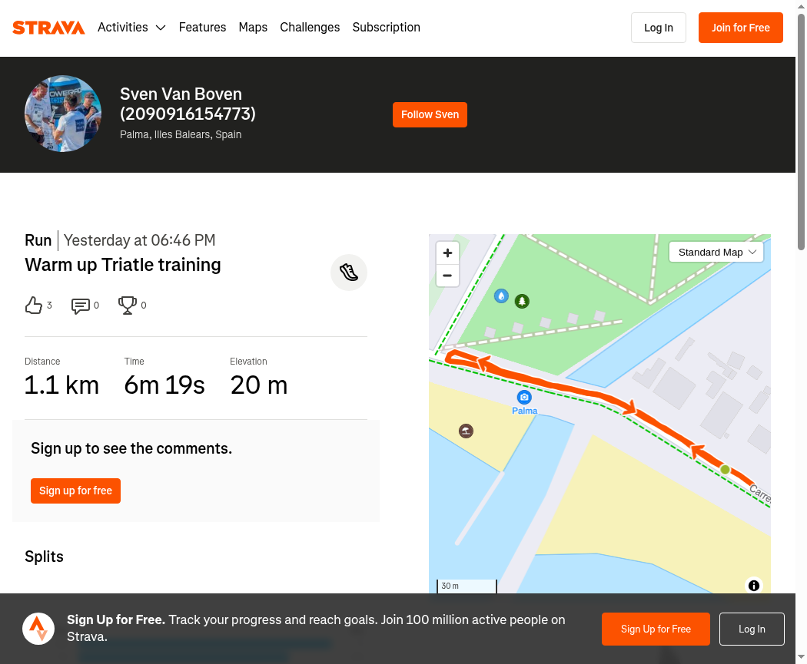Go to Challenges in navigation
Image resolution: width=807 pixels, height=664 pixels.
tap(310, 27)
